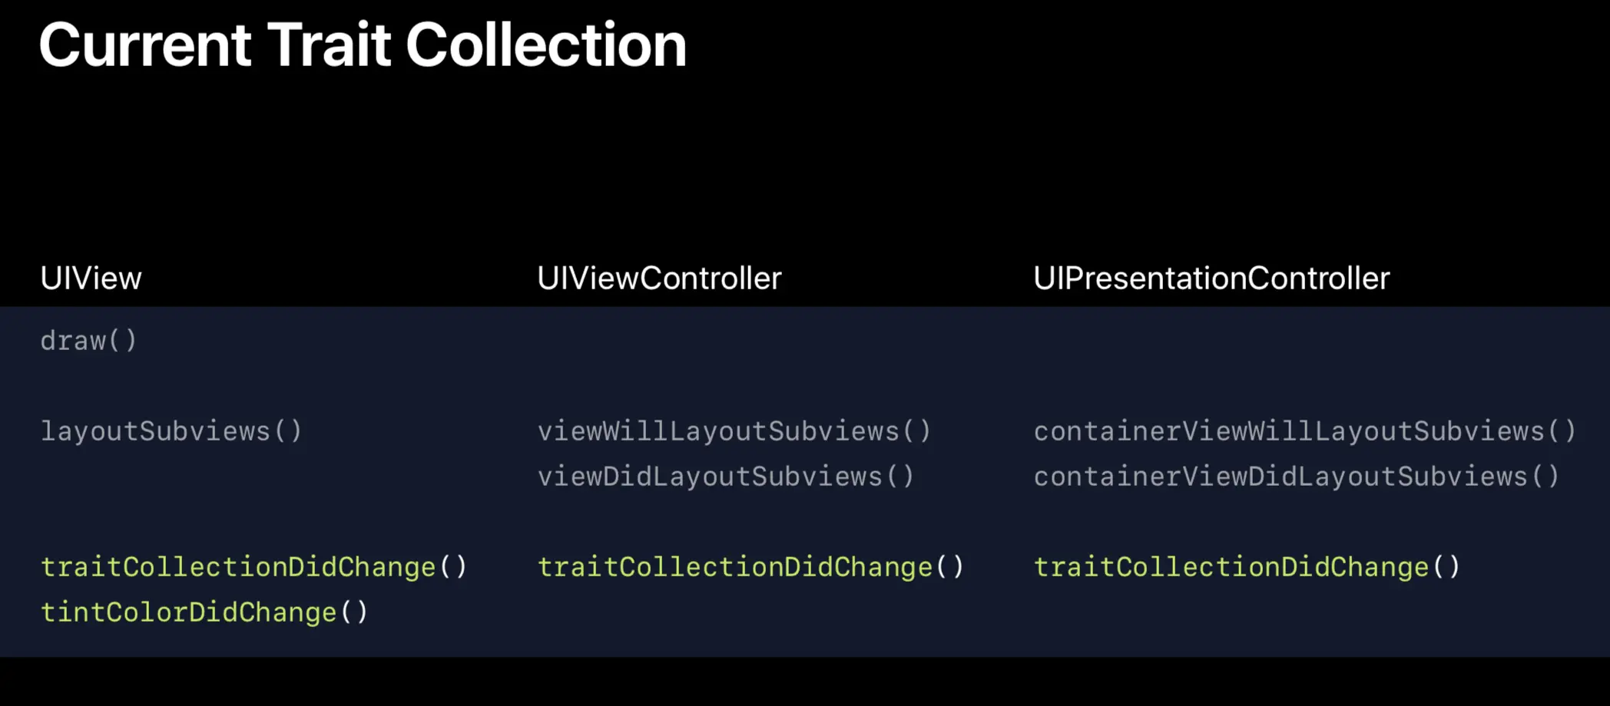Click parentheses after draw

tap(123, 341)
